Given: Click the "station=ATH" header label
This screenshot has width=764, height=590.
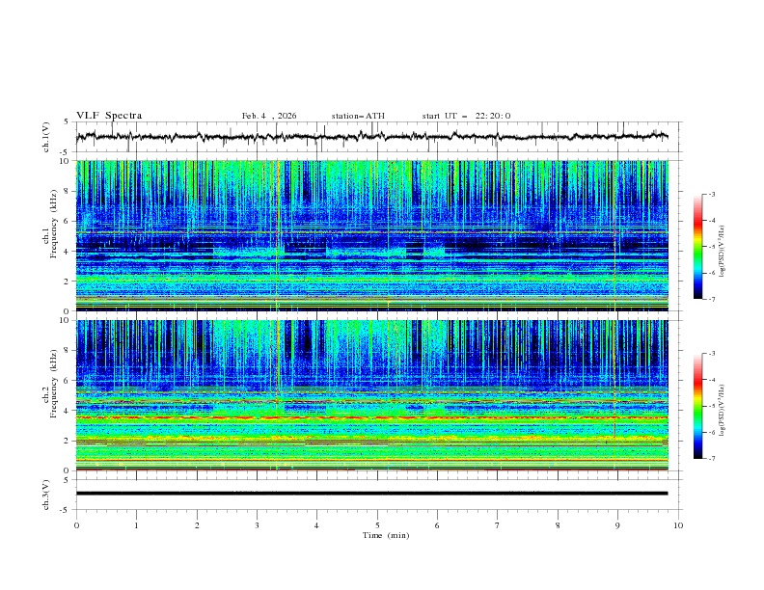Looking at the screenshot, I should click(358, 116).
